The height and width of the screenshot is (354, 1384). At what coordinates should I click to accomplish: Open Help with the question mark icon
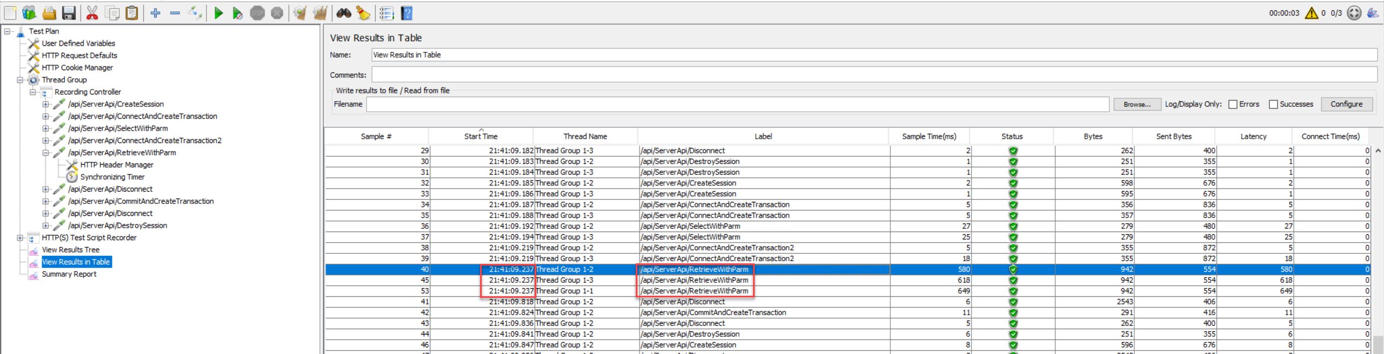[x=407, y=13]
